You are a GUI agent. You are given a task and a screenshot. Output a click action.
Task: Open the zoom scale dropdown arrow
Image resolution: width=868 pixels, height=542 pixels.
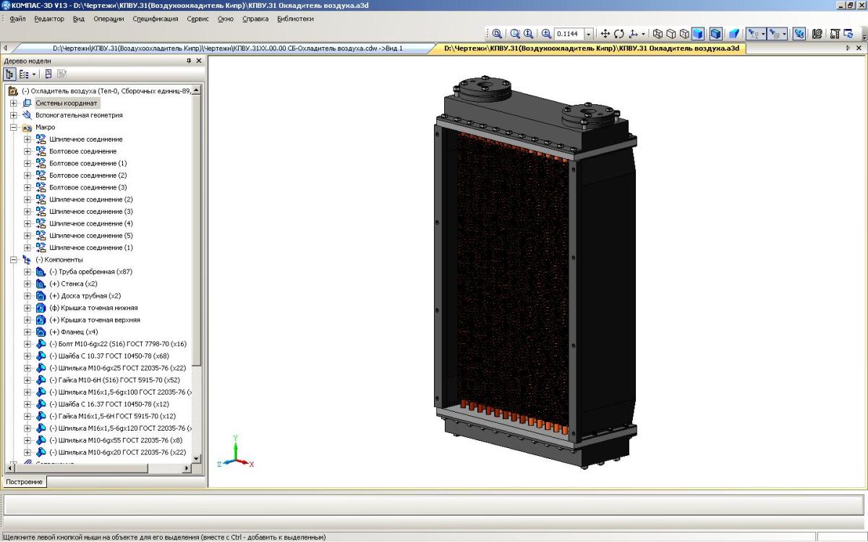[x=588, y=34]
